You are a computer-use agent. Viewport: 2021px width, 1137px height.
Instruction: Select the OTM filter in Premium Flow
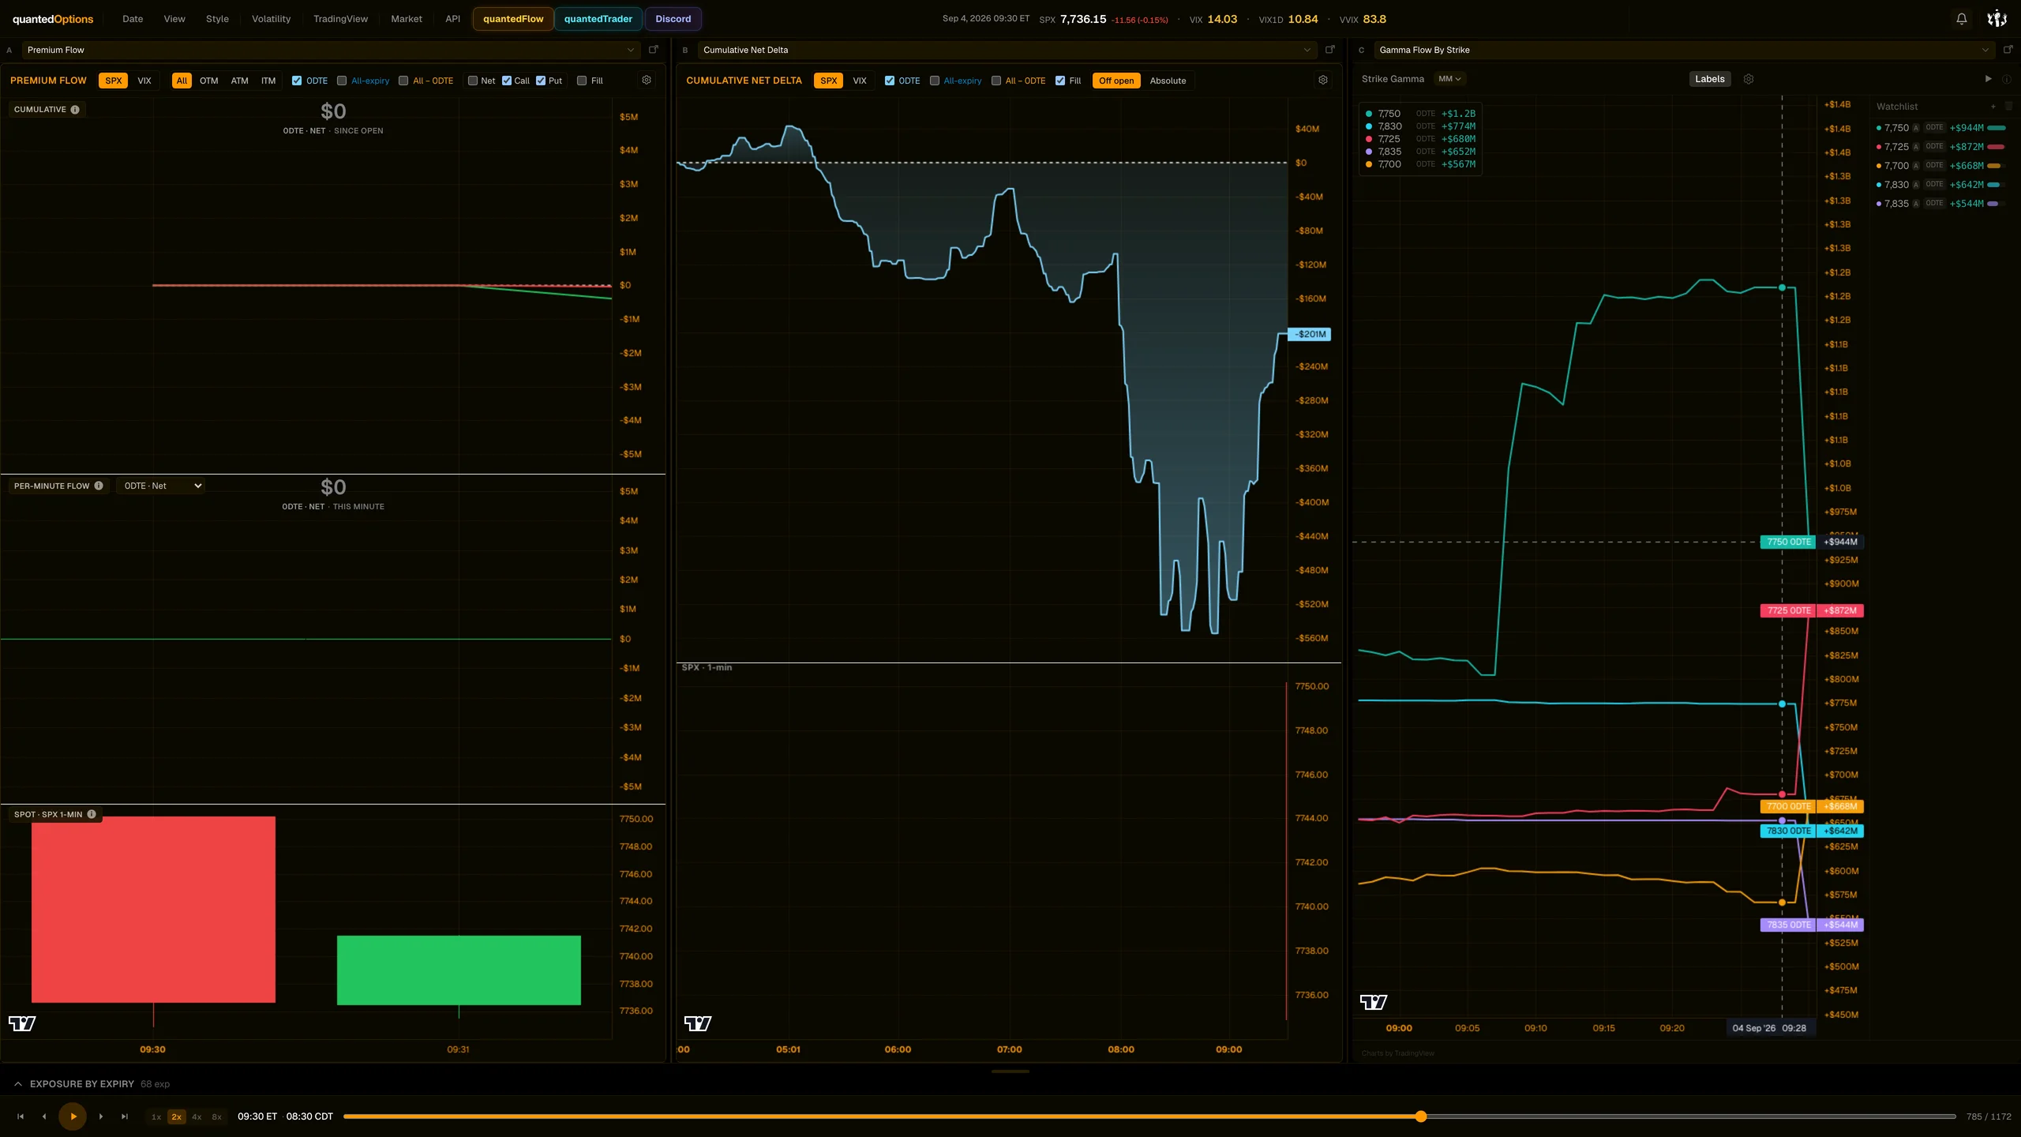(x=208, y=81)
